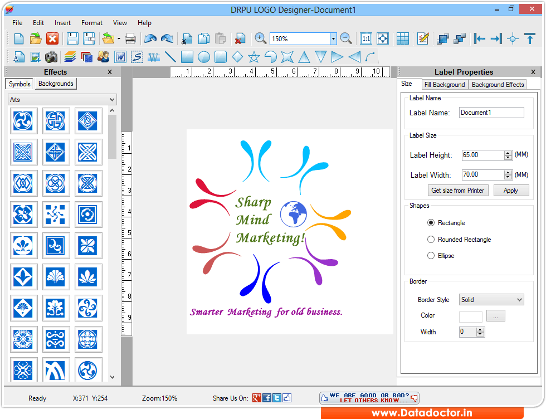The width and height of the screenshot is (546, 419).
Task: Pick the Ellipse shape tool
Action: tap(204, 56)
